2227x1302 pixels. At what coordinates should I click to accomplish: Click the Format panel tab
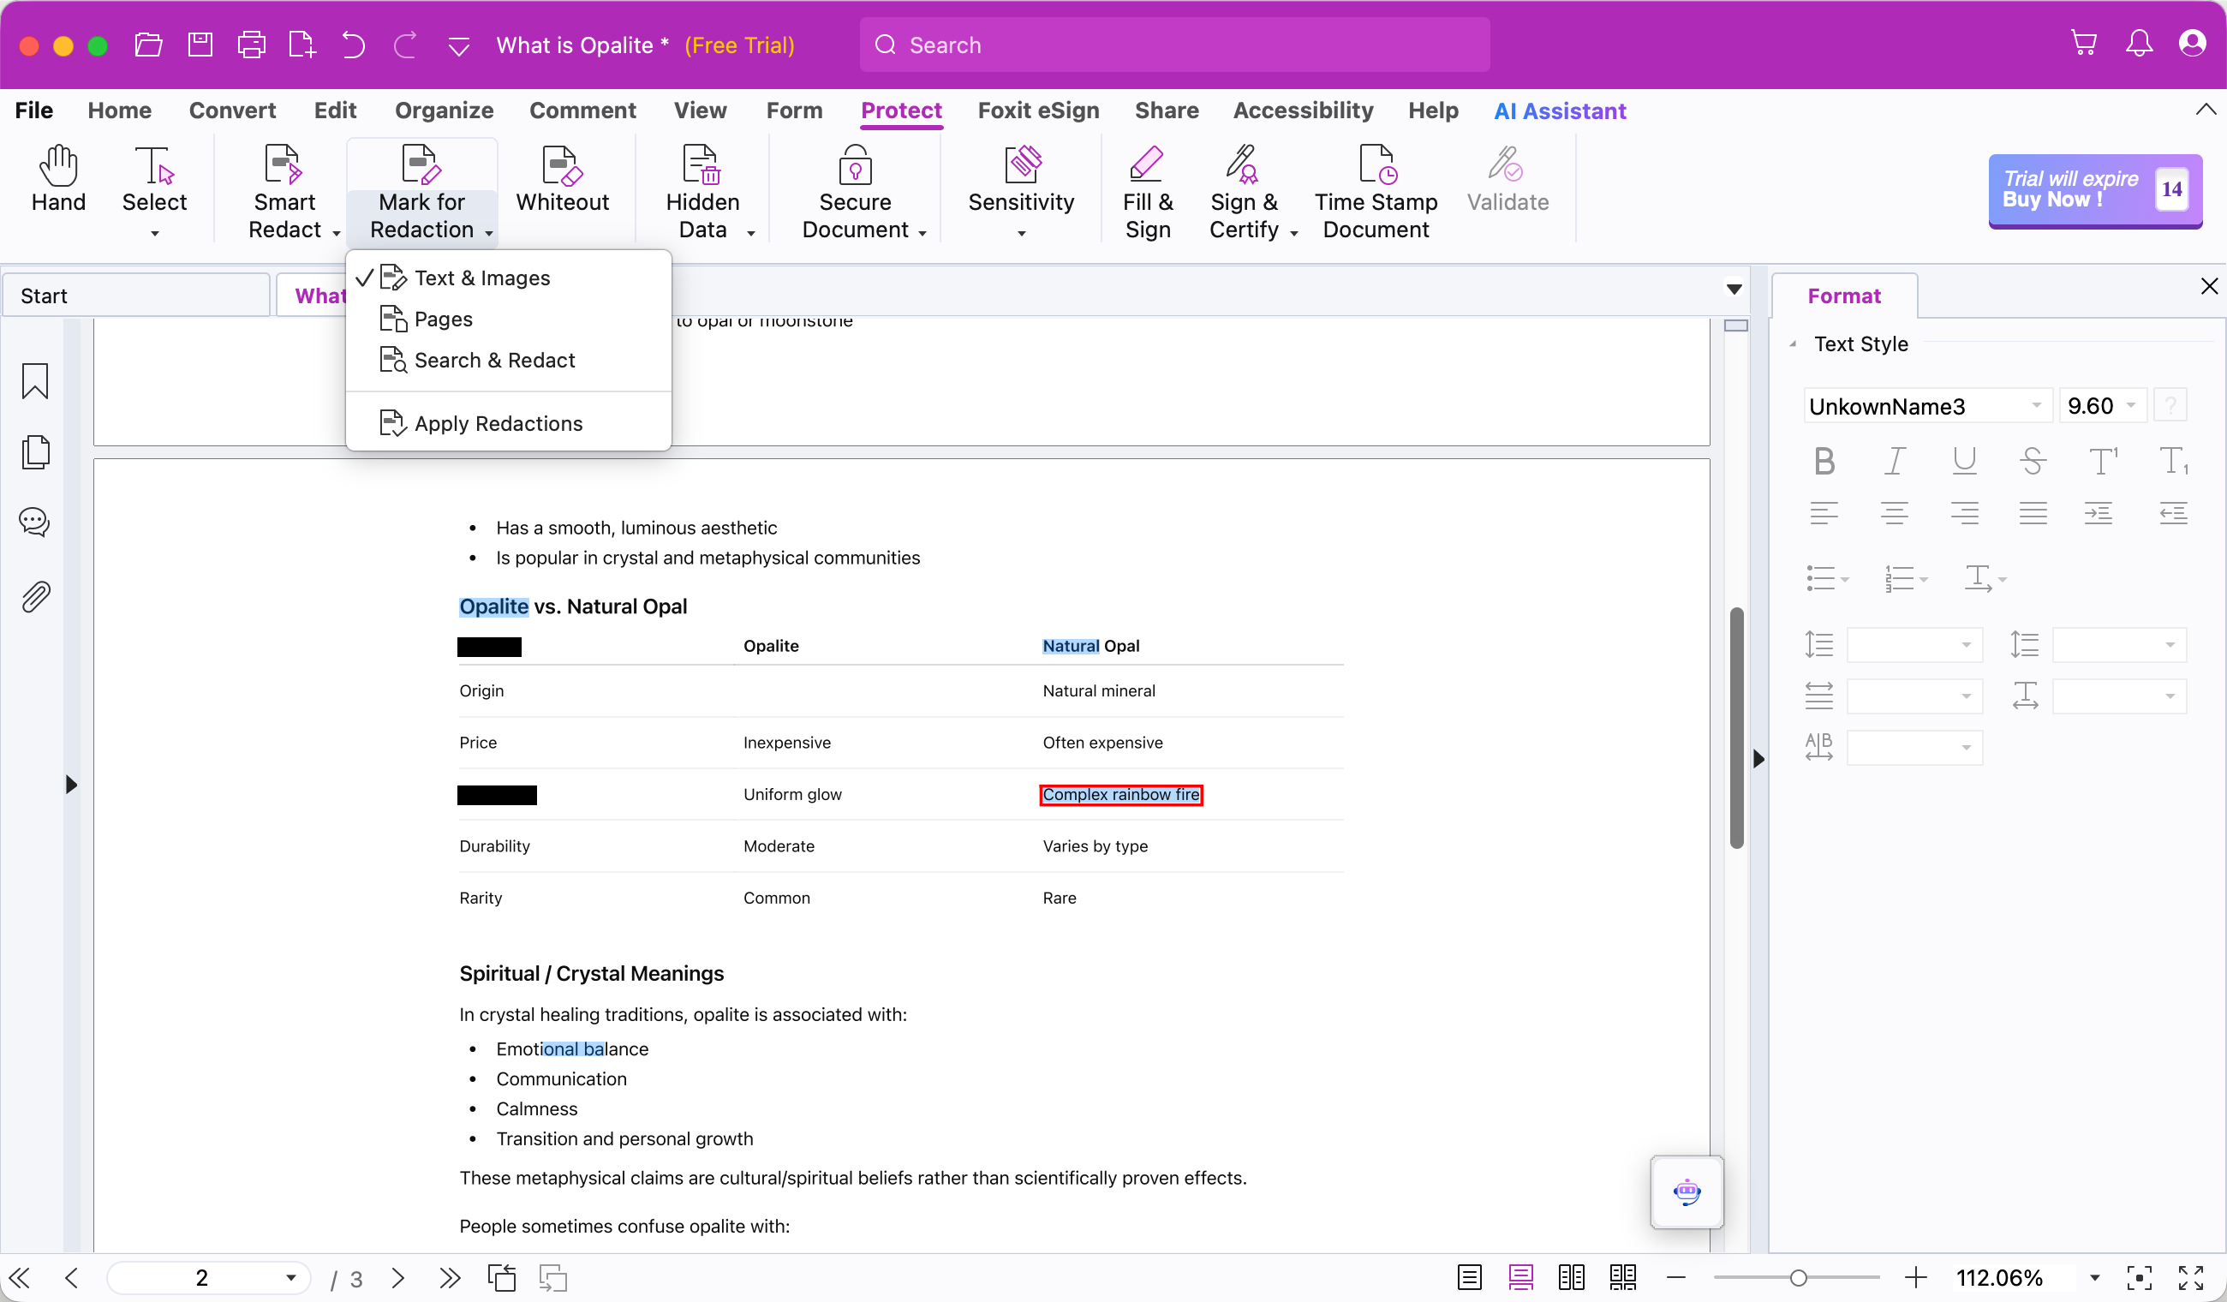[x=1843, y=296]
